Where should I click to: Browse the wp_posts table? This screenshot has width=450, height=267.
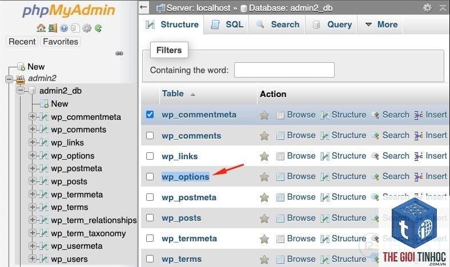[x=296, y=218]
